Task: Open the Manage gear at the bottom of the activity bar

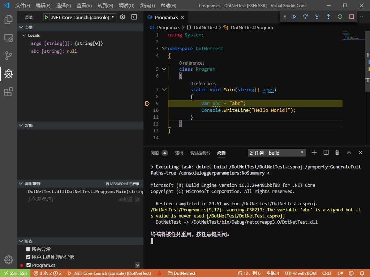Action: (x=9, y=260)
